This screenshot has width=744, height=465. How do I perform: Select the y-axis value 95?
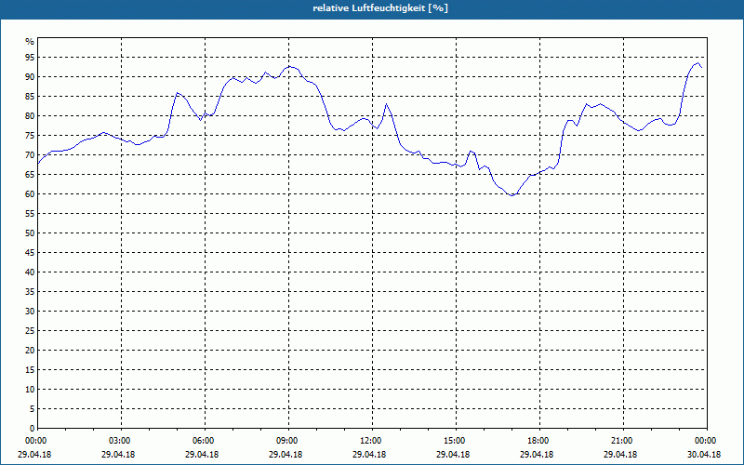(30, 57)
